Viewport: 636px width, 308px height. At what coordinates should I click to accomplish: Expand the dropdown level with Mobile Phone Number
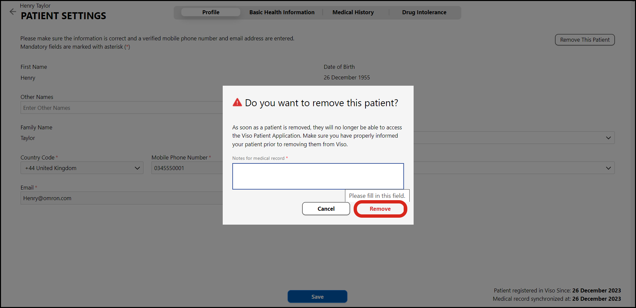pyautogui.click(x=608, y=168)
